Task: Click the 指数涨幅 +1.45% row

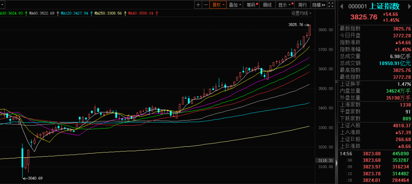Action: (x=375, y=49)
